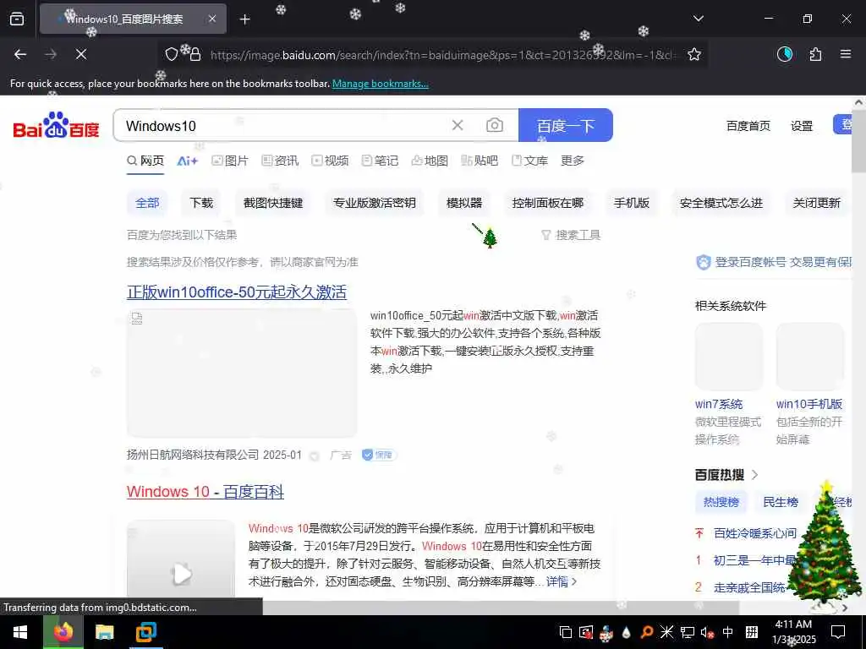Viewport: 866px width, 649px height.
Task: Select the 模拟器 filter chip
Action: 464,203
